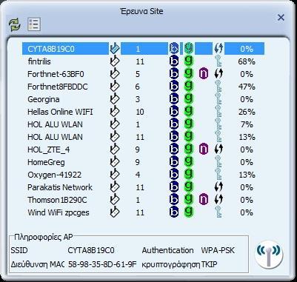Viewport: 297px width, 282px height.
Task: Click the 68% signal value for fintrilis
Action: pos(247,61)
